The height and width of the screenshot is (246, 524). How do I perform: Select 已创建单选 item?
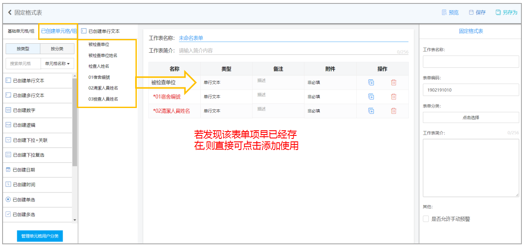(37, 200)
